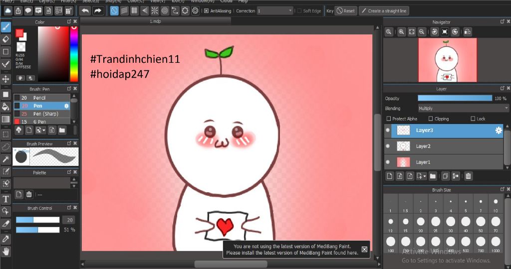
Task: Zoom out using the Navigator minus magnifier
Action: [x=421, y=32]
